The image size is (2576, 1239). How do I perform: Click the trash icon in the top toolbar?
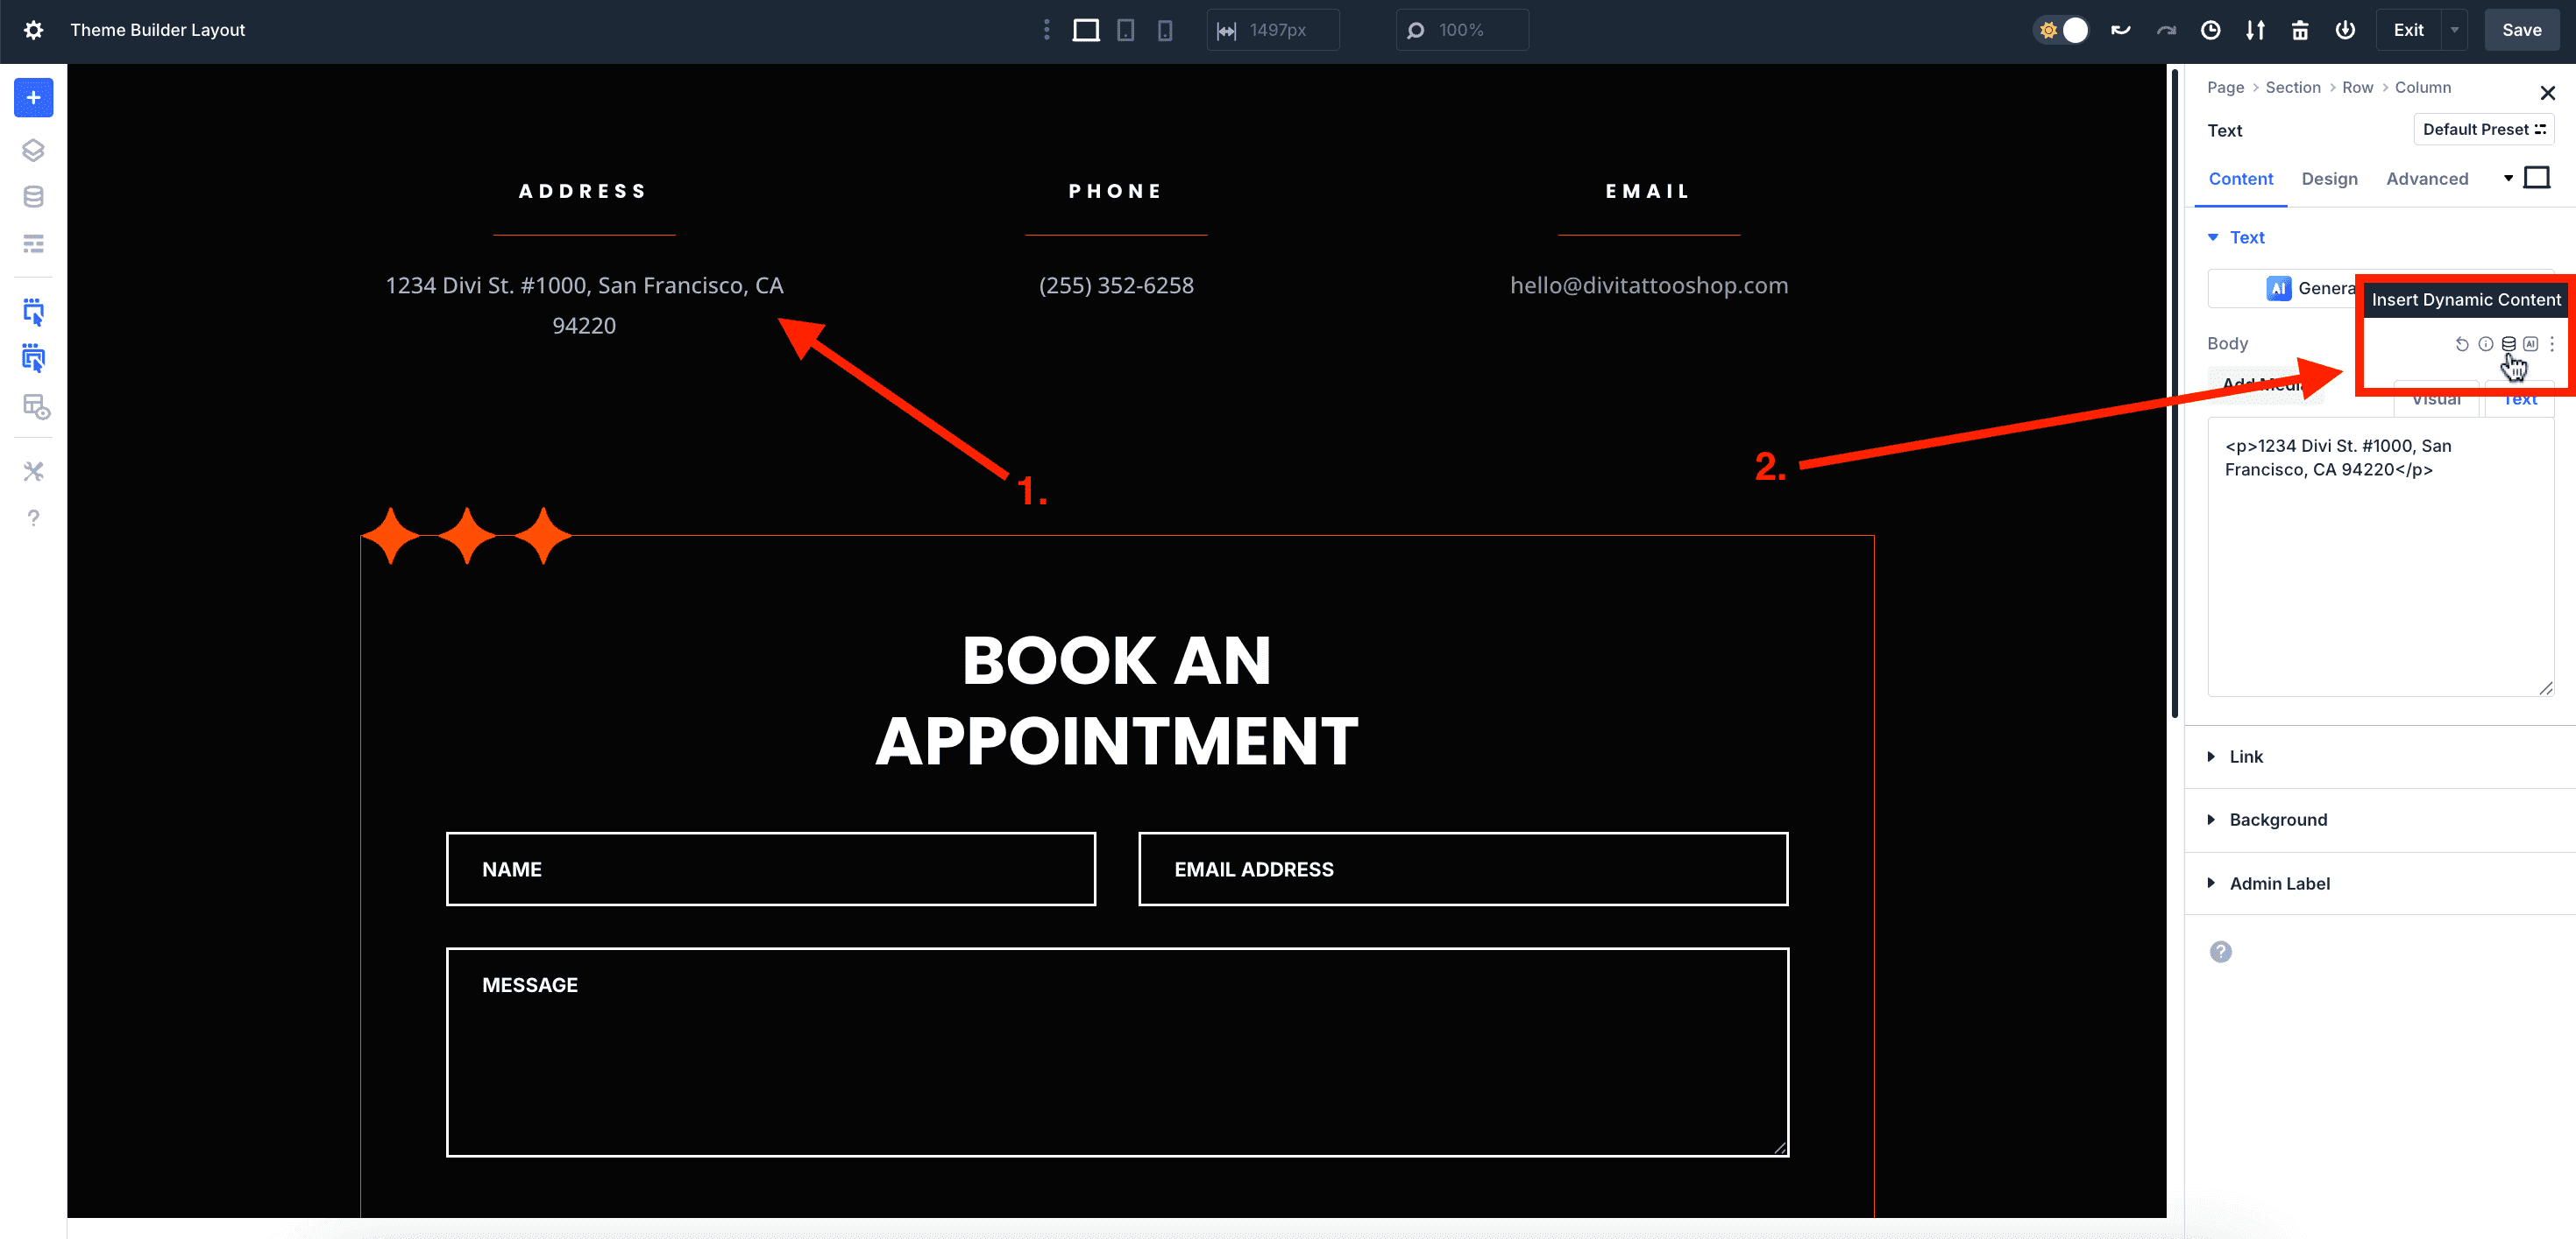(x=2300, y=30)
